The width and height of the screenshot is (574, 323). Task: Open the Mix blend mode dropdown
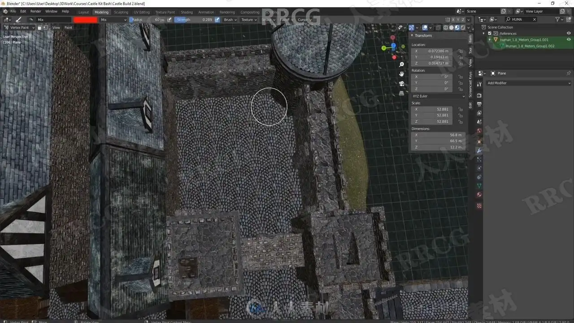tap(113, 20)
